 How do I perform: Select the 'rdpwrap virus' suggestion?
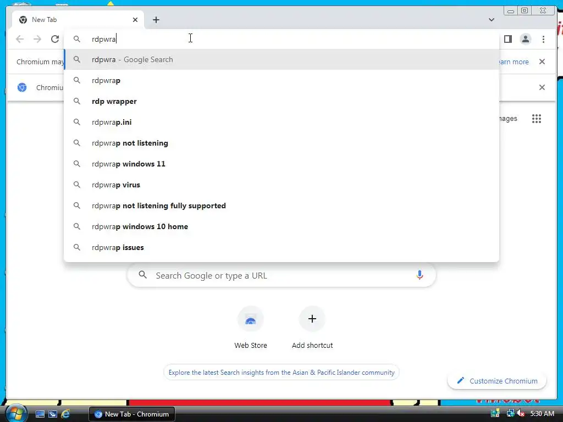point(281,185)
